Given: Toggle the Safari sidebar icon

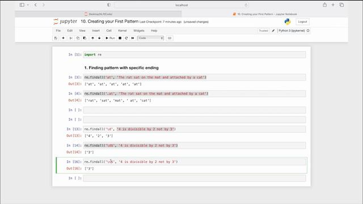Looking at the screenshot, I should [22, 5].
